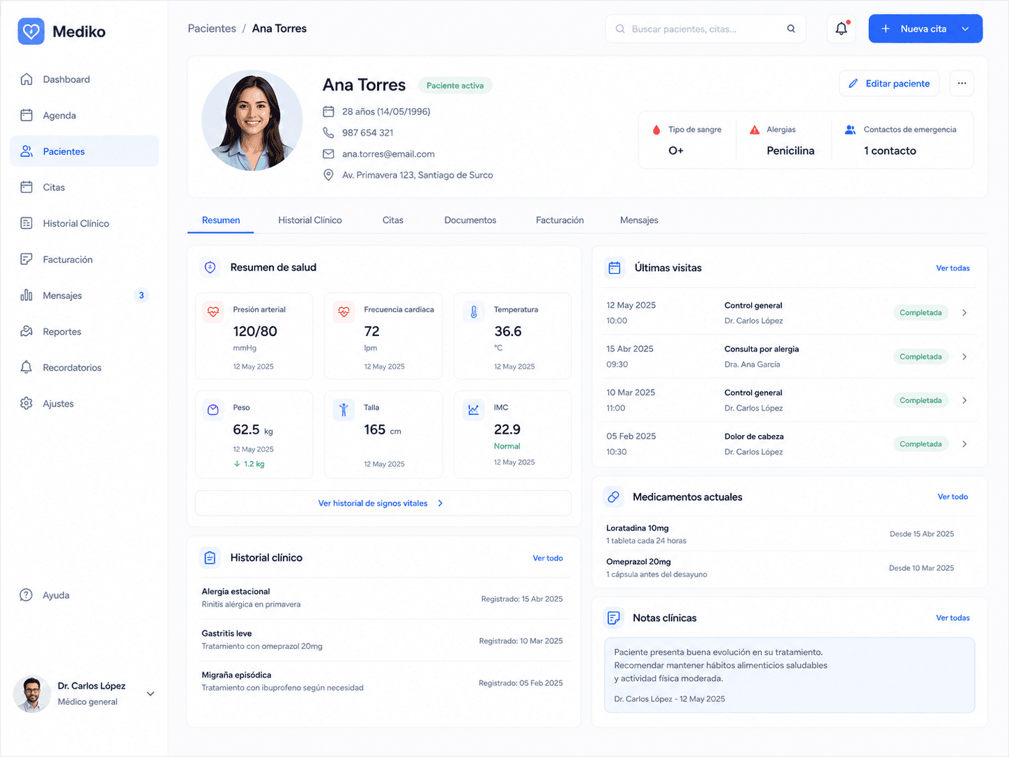Screen dimensions: 1009x757
Task: Click Dr. Carlos López avatar photo
Action: (x=32, y=694)
